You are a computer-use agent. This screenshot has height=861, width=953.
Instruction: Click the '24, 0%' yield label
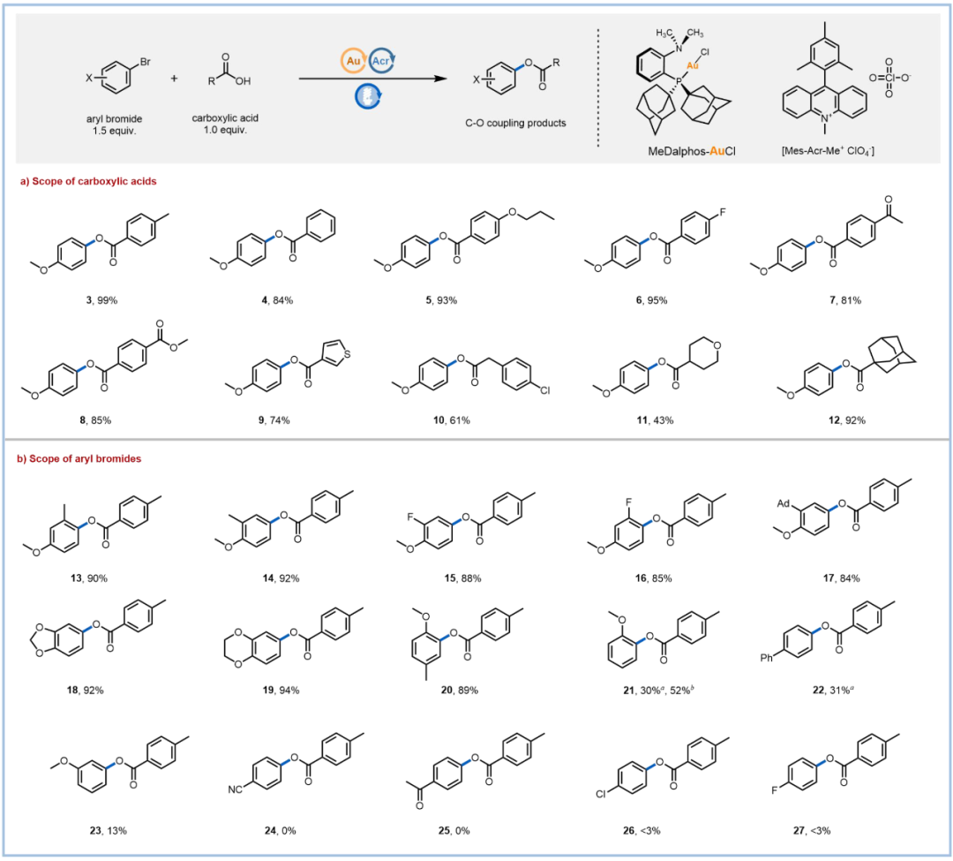pyautogui.click(x=281, y=831)
